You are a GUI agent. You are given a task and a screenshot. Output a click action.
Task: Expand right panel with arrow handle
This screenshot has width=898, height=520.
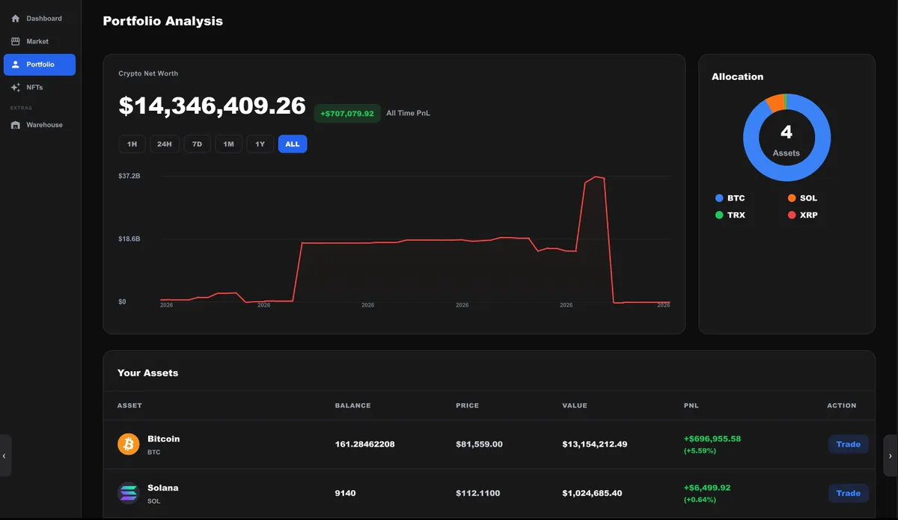[891, 456]
